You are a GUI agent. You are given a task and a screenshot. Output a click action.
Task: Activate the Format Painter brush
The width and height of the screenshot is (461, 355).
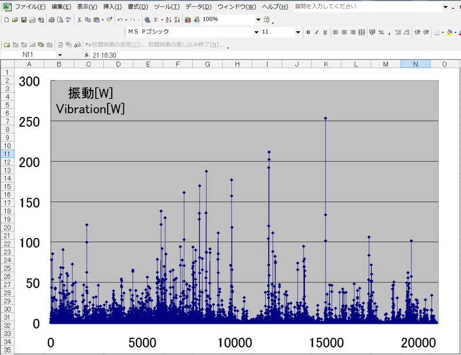click(109, 20)
